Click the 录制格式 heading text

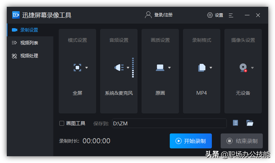point(202,40)
